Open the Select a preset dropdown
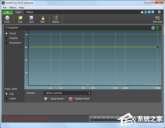This screenshot has width=165, height=128. coord(67,93)
